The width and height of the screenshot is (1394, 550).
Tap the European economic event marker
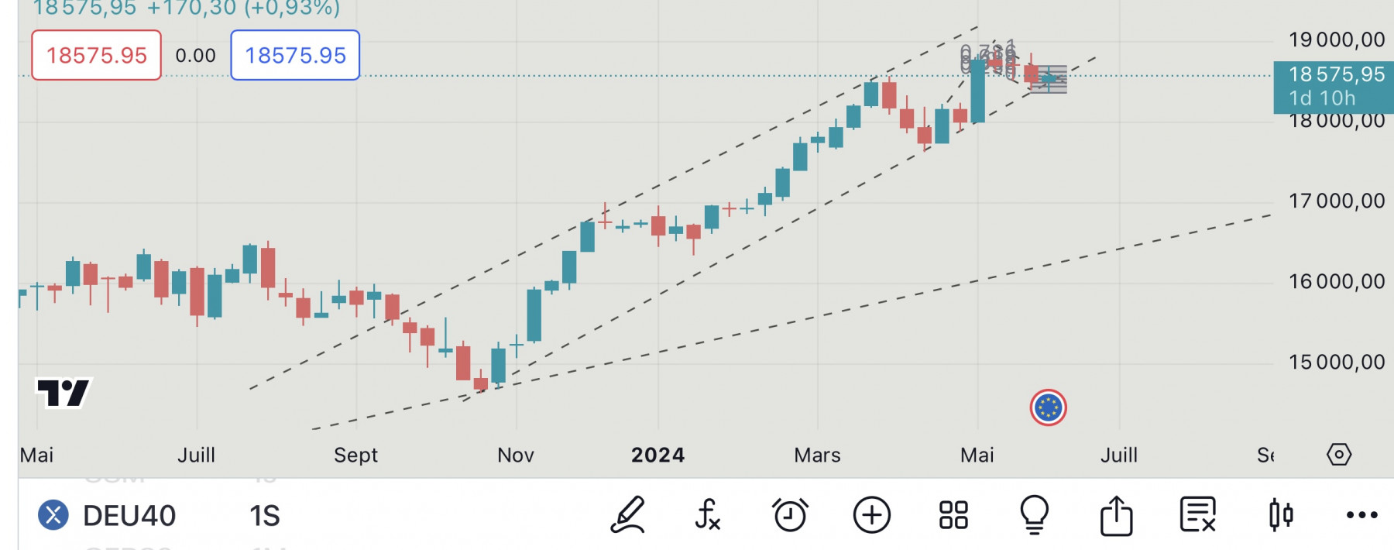click(1049, 407)
